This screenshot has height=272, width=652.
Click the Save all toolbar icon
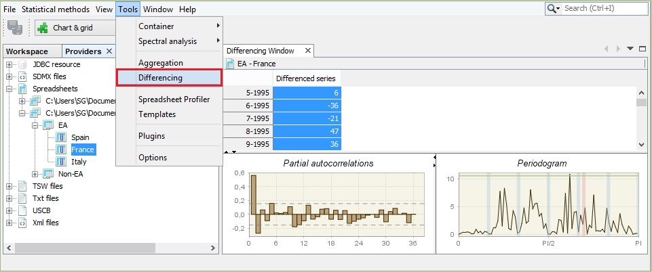click(x=15, y=28)
